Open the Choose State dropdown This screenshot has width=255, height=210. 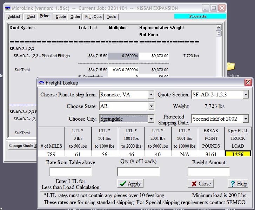point(151,106)
